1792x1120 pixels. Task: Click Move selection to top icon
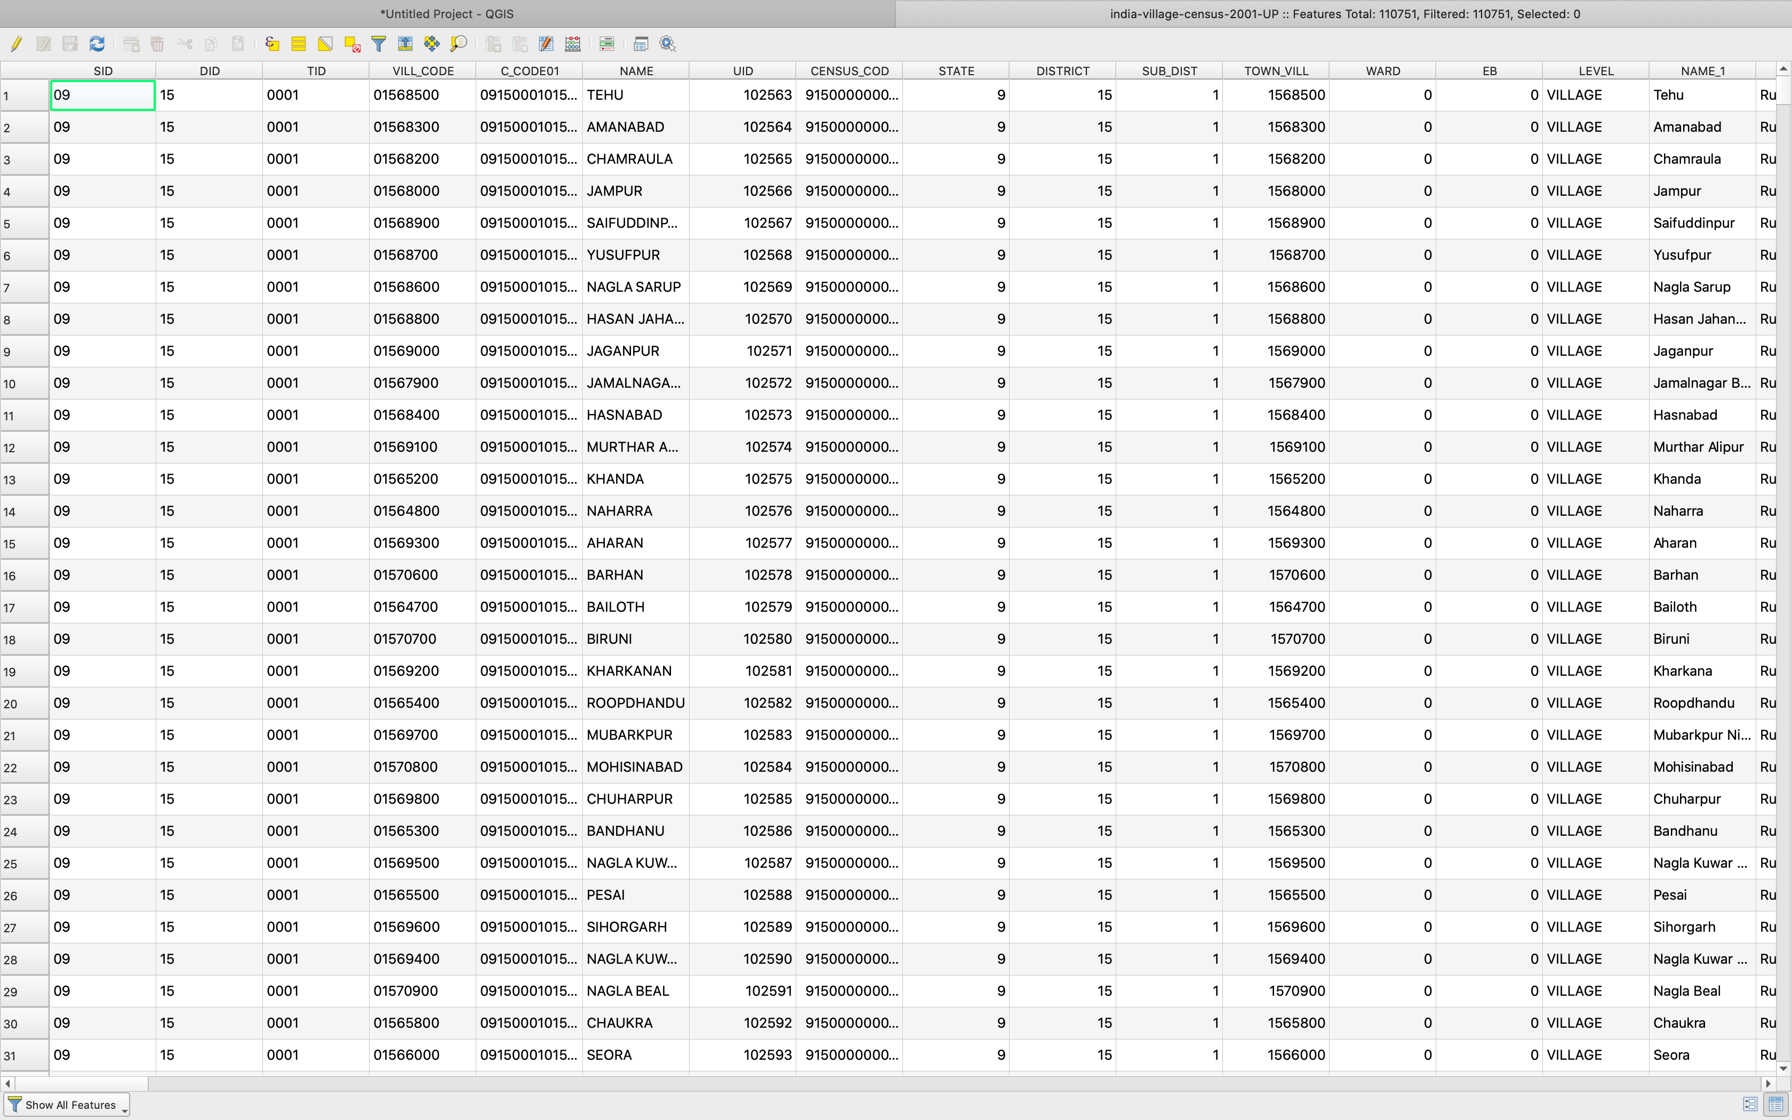pos(405,44)
